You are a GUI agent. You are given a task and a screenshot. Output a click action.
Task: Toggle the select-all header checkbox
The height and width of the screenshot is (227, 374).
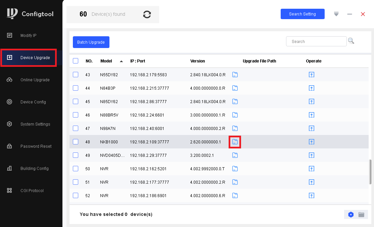coord(76,61)
